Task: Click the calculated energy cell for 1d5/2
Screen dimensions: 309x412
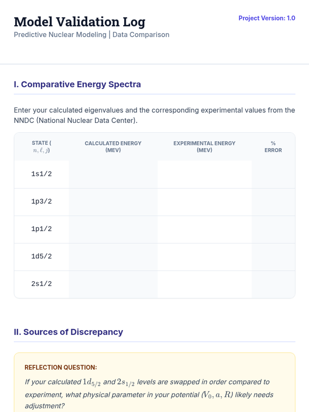Action: point(113,257)
